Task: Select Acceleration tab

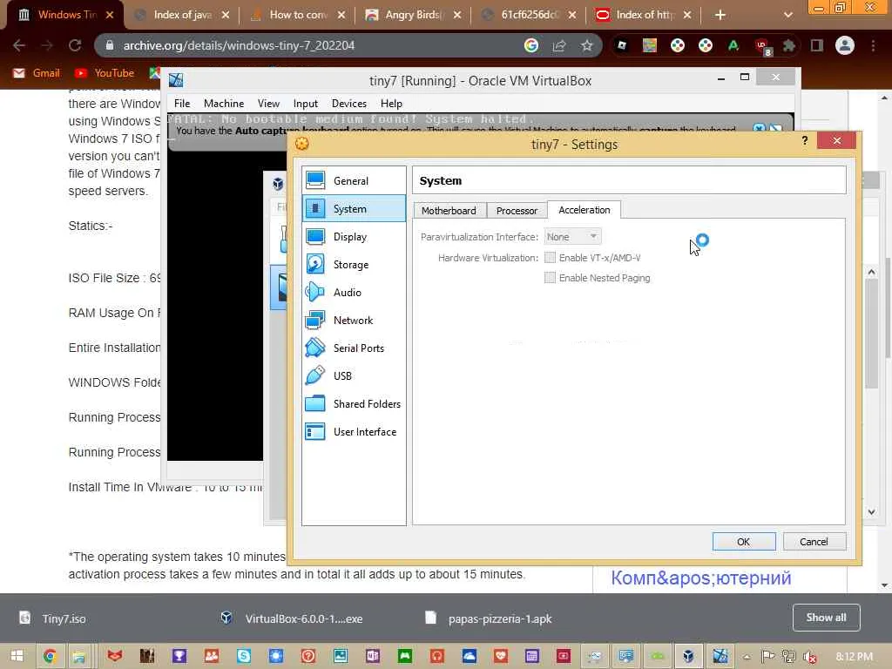Action: coord(585,210)
